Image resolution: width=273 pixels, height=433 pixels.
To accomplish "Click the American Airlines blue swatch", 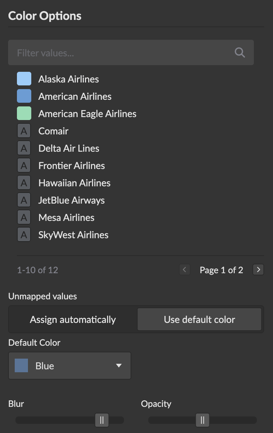I will 24,96.
